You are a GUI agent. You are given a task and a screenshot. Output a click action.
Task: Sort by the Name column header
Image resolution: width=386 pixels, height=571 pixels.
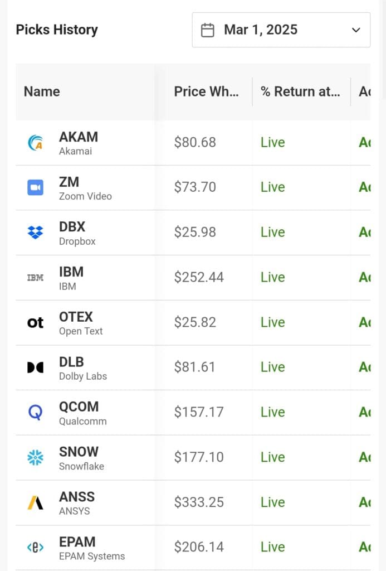[x=42, y=91]
